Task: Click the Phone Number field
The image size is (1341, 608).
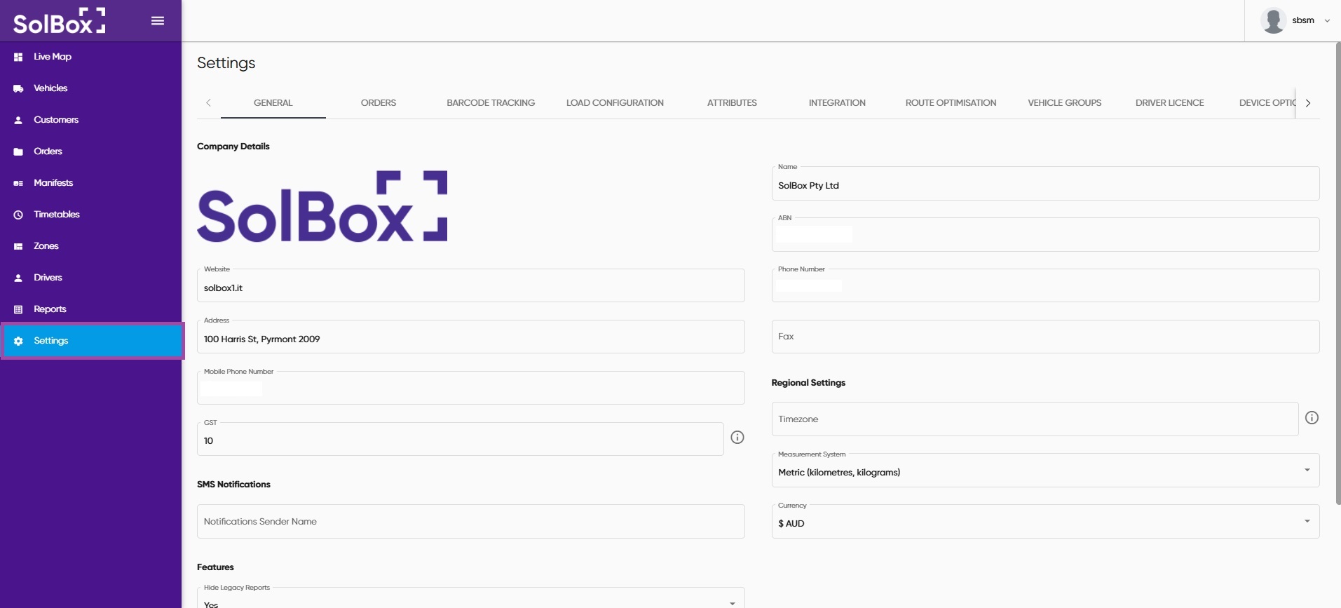Action: (1045, 286)
